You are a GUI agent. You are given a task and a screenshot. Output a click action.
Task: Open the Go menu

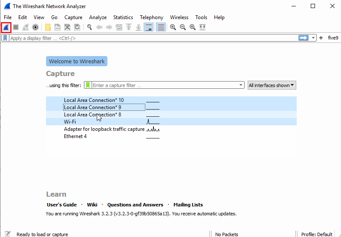click(55, 17)
